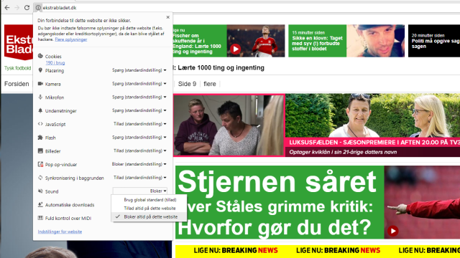Close the site information popup
Viewport: 460px width, 258px height.
[167, 17]
